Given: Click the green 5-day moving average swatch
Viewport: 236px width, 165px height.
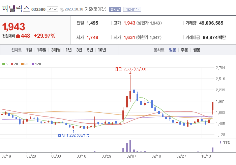Looking at the screenshot, I should tap(3, 64).
